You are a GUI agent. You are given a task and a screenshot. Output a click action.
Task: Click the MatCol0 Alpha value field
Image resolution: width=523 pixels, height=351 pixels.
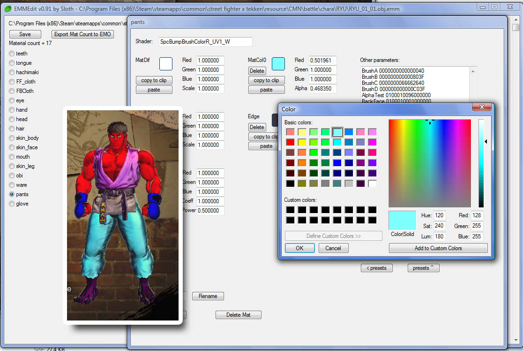(322, 89)
